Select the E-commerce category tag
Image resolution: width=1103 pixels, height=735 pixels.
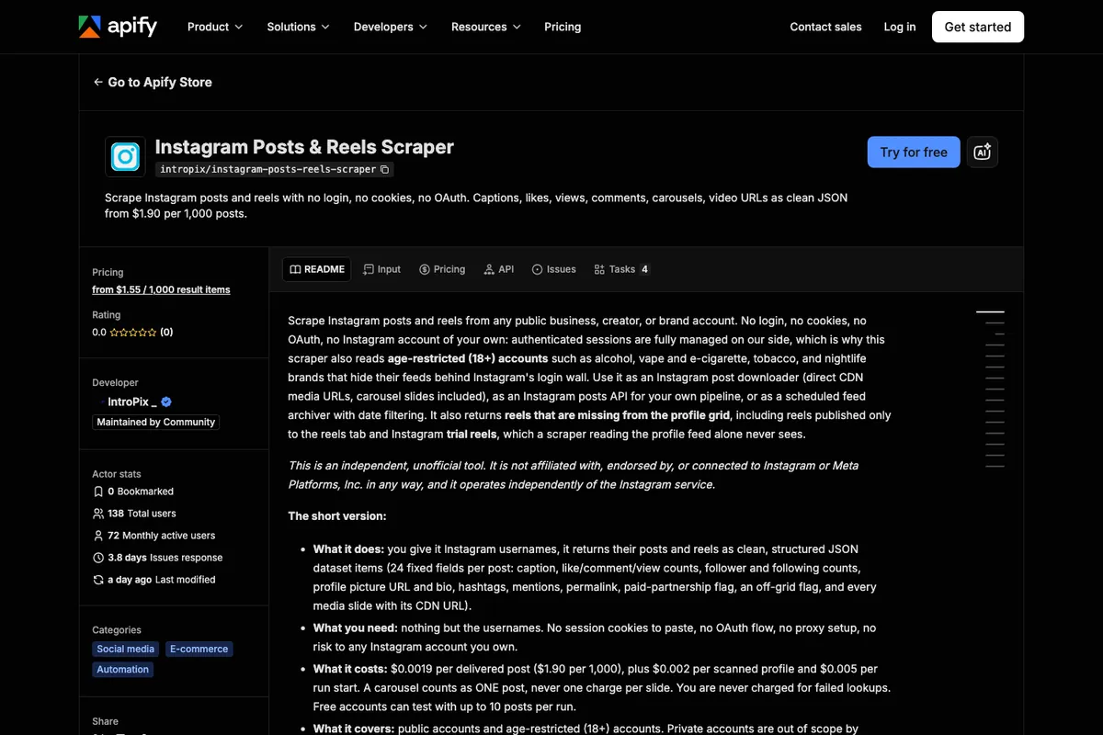pos(199,649)
